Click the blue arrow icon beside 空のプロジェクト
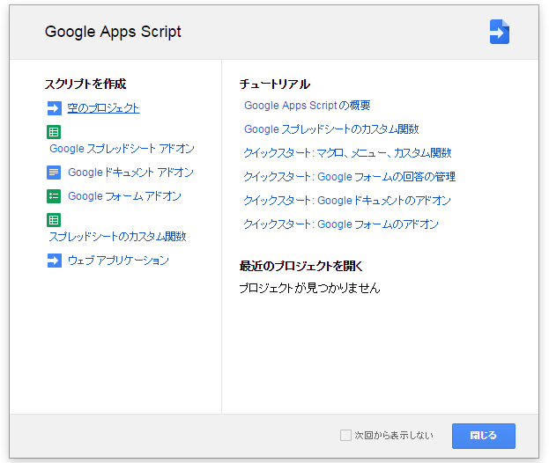Viewport: 549px width, 463px height. tap(54, 108)
